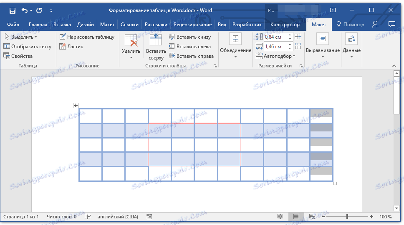The image size is (404, 225).
Task: Expand the Объединение group dropdown
Action: tap(235, 46)
